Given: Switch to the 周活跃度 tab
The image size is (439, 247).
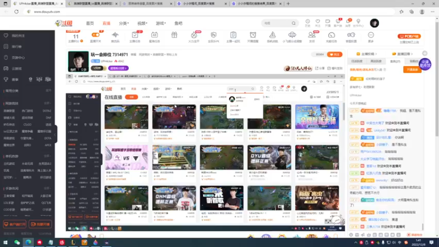Looking at the screenshot, I should (x=376, y=61).
